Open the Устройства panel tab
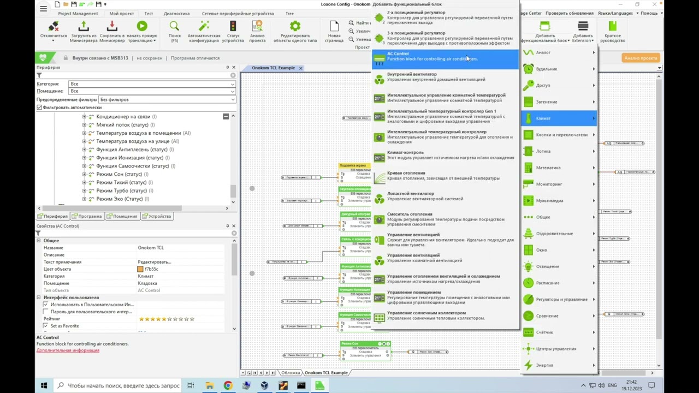This screenshot has width=699, height=393. coord(157,216)
